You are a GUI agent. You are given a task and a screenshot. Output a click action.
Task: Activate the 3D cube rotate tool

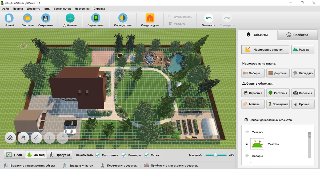(x=10, y=138)
